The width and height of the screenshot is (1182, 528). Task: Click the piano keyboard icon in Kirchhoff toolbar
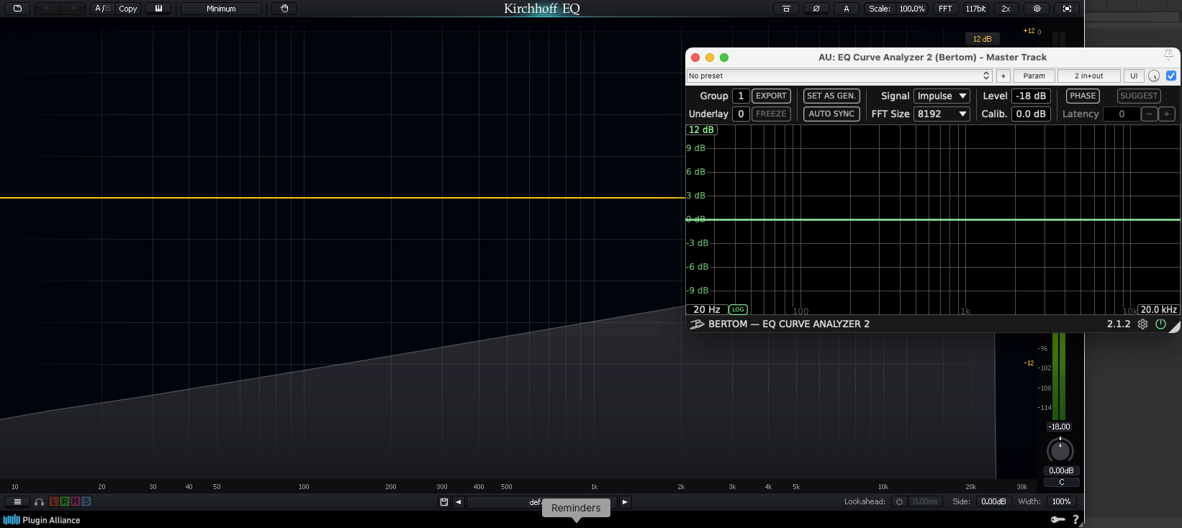coord(158,9)
